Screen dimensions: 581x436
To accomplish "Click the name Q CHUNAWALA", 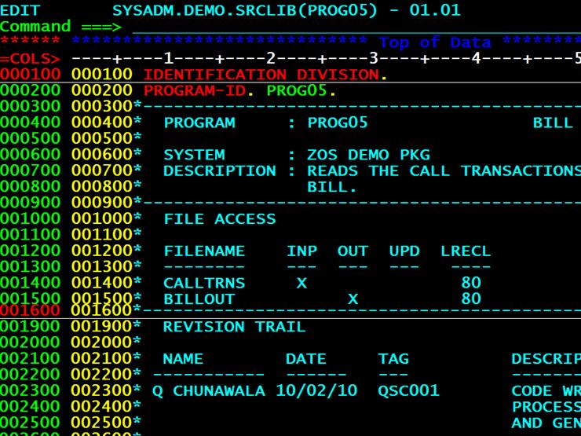I will click(x=209, y=391).
